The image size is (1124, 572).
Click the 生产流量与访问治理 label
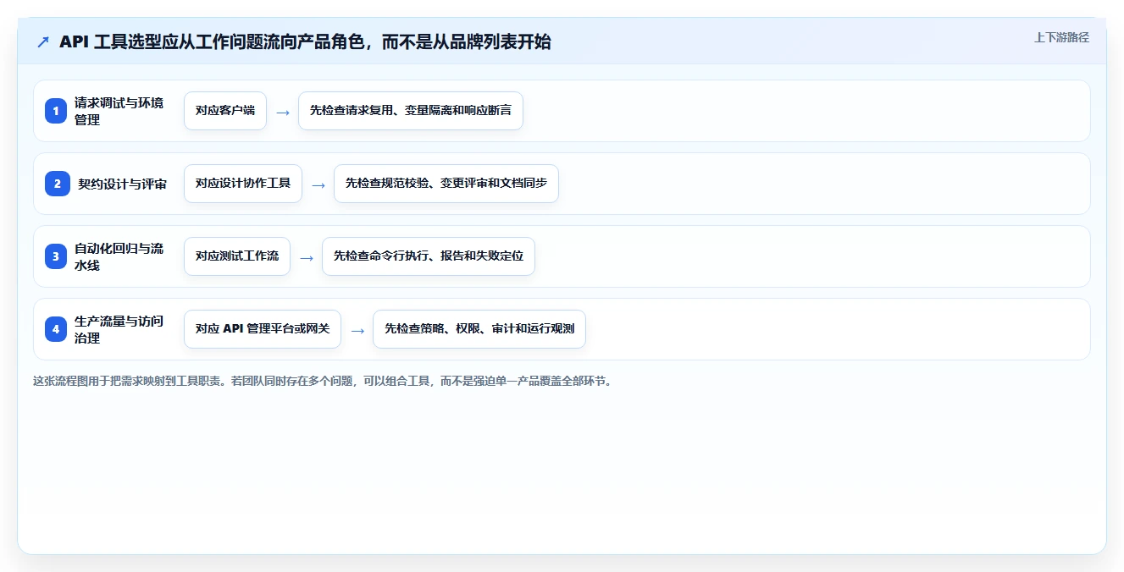[119, 329]
